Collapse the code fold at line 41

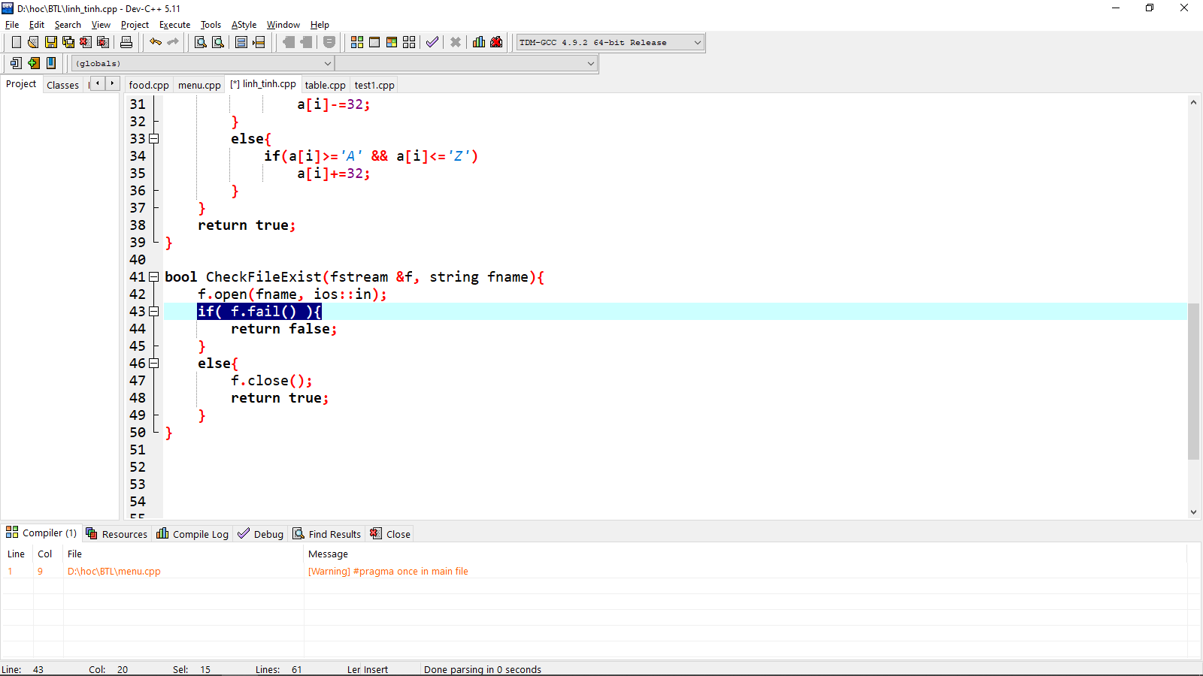pyautogui.click(x=154, y=277)
